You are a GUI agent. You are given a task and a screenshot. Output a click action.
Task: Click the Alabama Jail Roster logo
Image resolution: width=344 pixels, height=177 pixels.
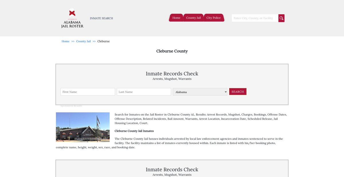point(72,18)
